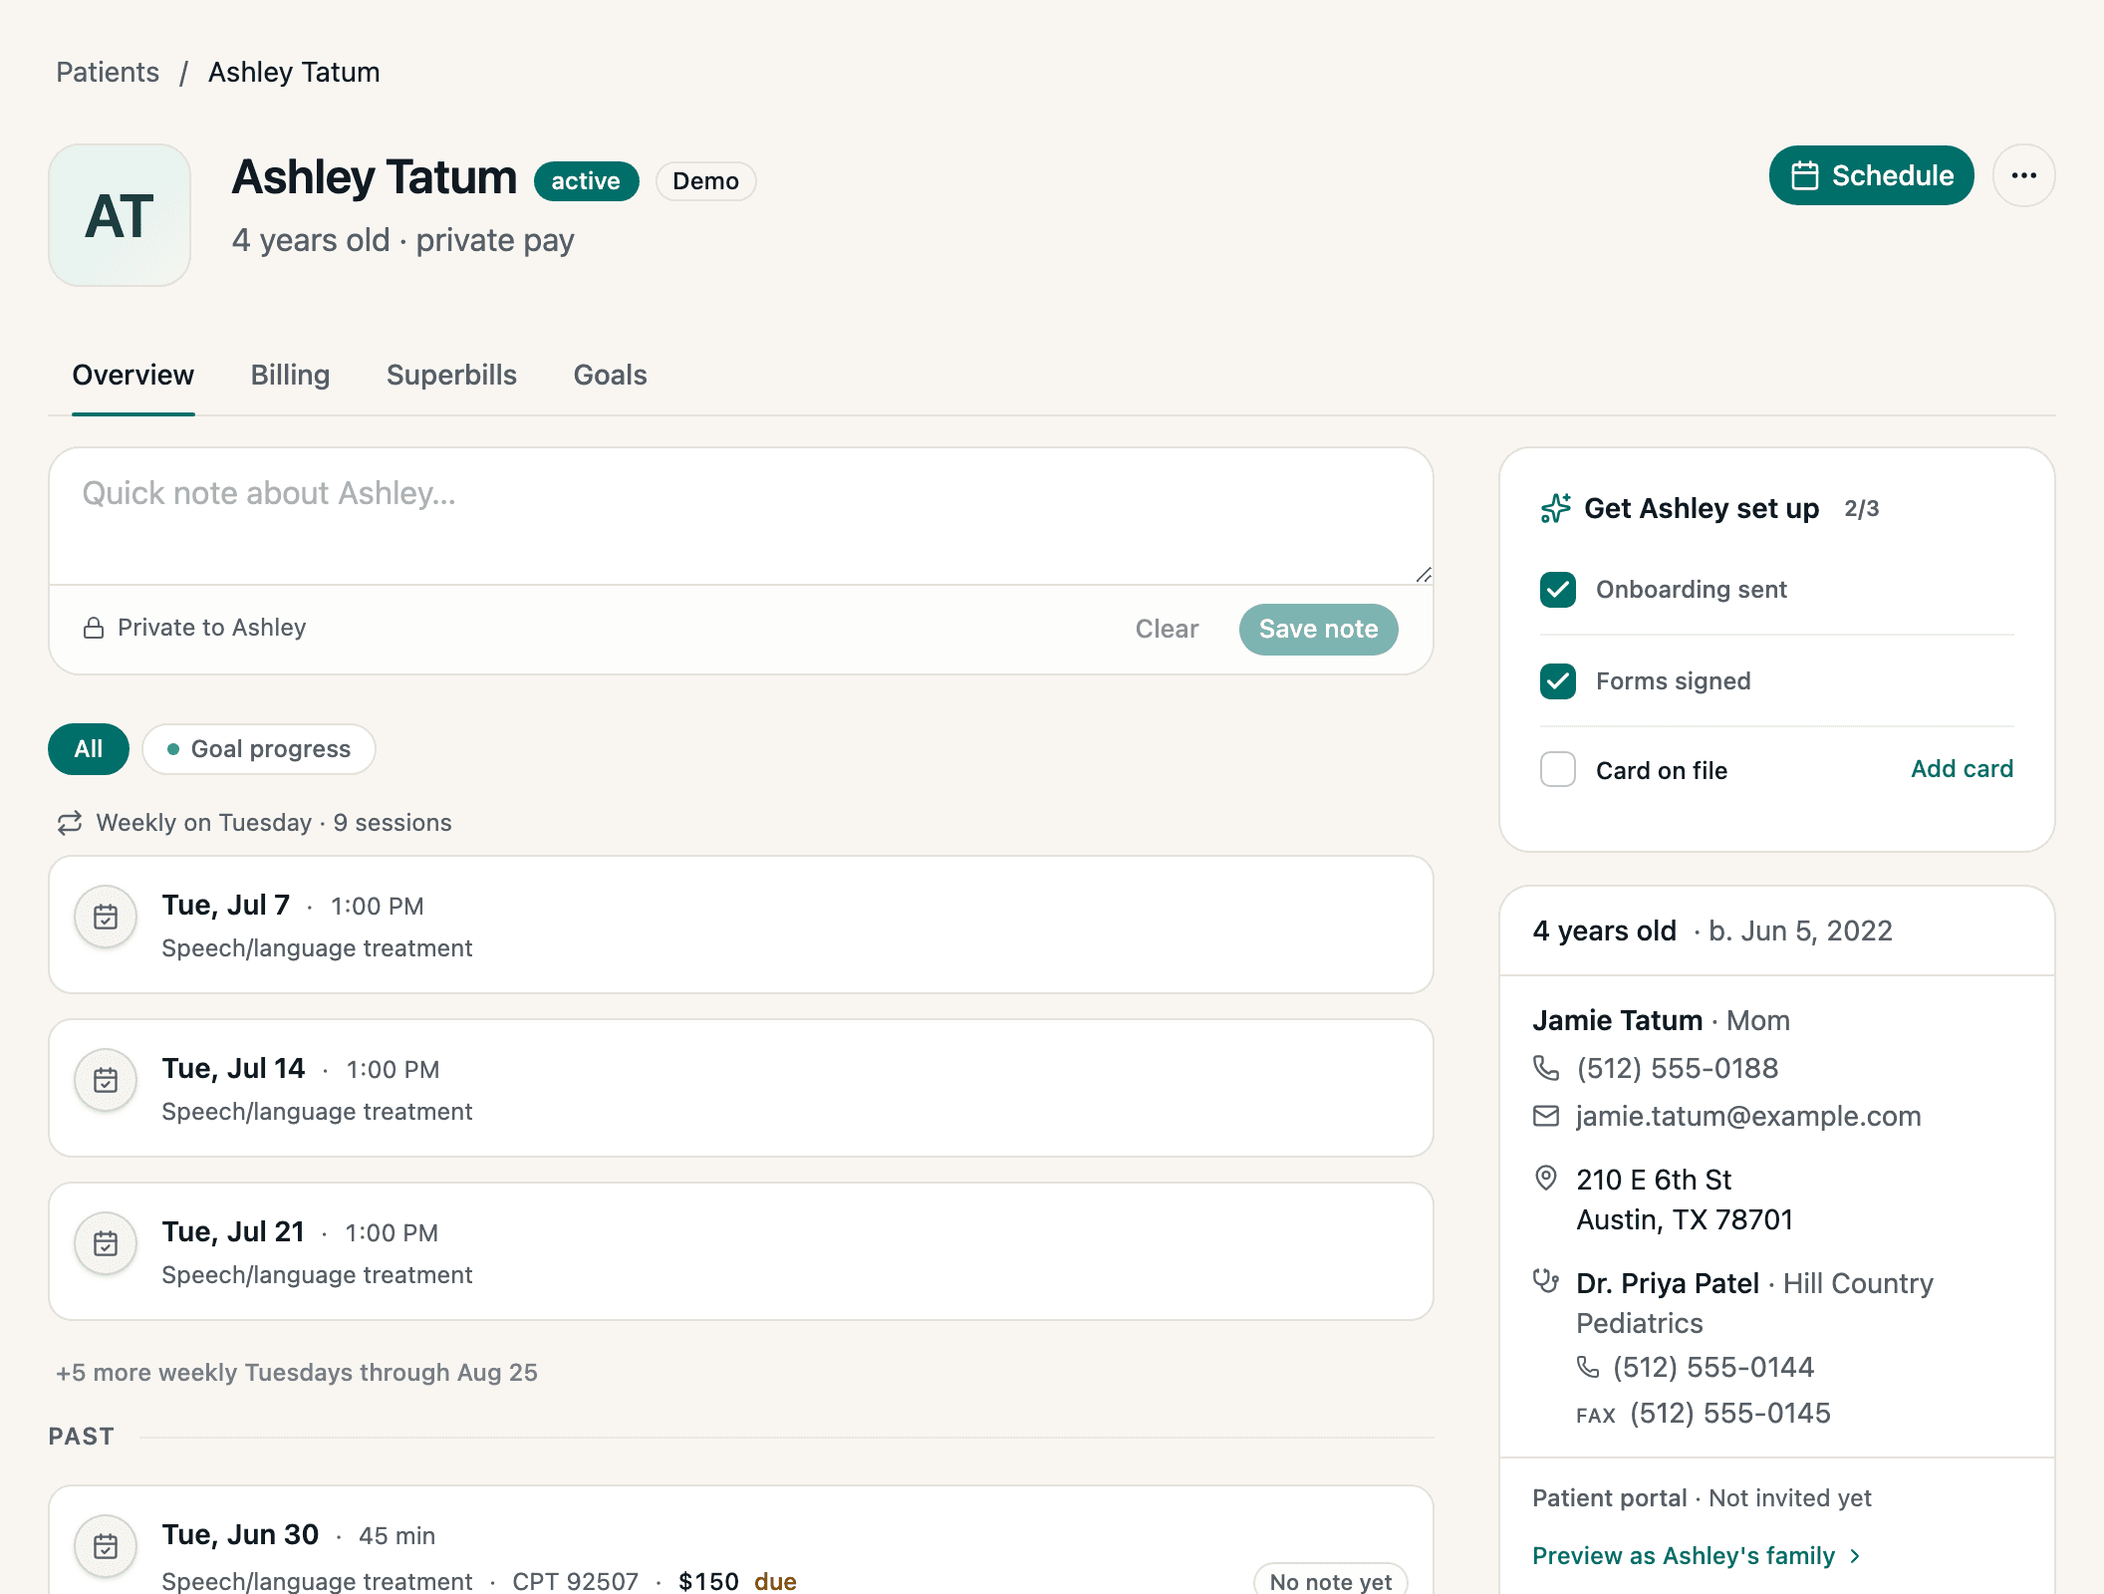Click the Demo badge

tap(705, 181)
